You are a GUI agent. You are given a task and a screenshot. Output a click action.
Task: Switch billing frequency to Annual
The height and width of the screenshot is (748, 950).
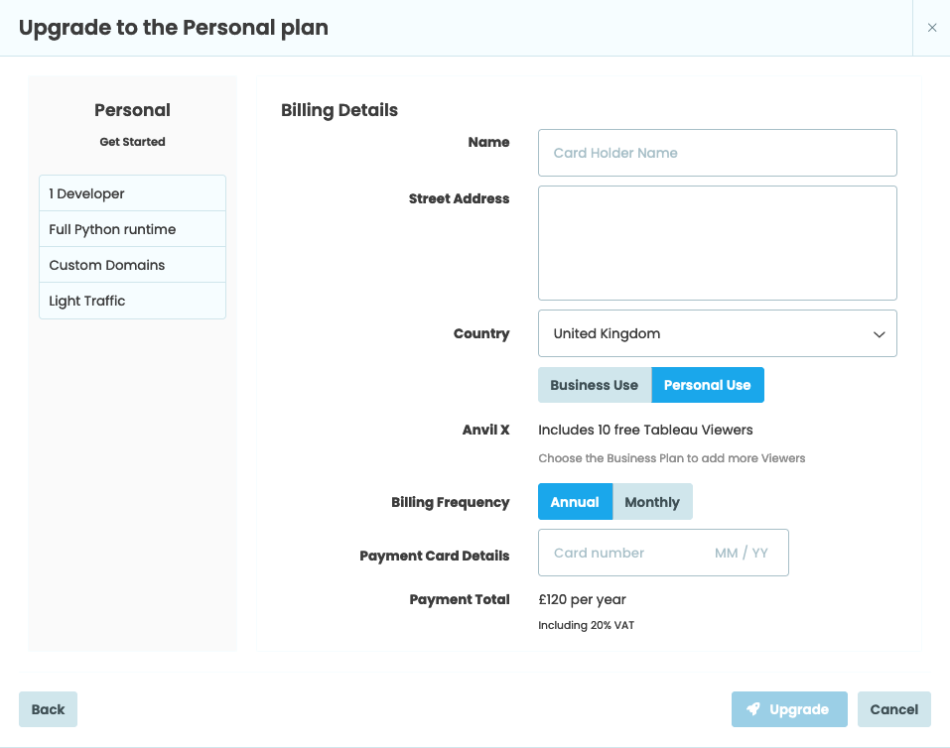(x=575, y=502)
